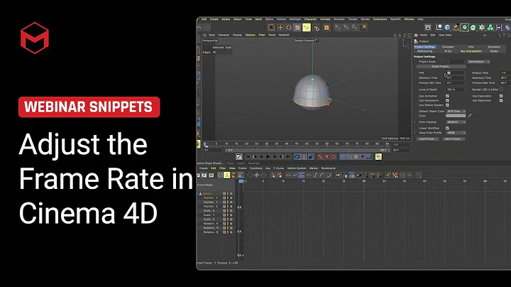Toggle Use Animation checkbox
Image resolution: width=511 pixels, height=287 pixels.
click(447, 96)
